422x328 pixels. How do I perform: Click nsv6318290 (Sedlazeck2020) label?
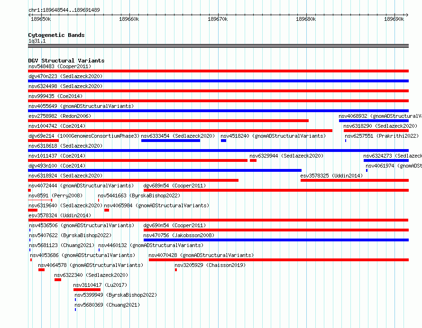(x=380, y=126)
